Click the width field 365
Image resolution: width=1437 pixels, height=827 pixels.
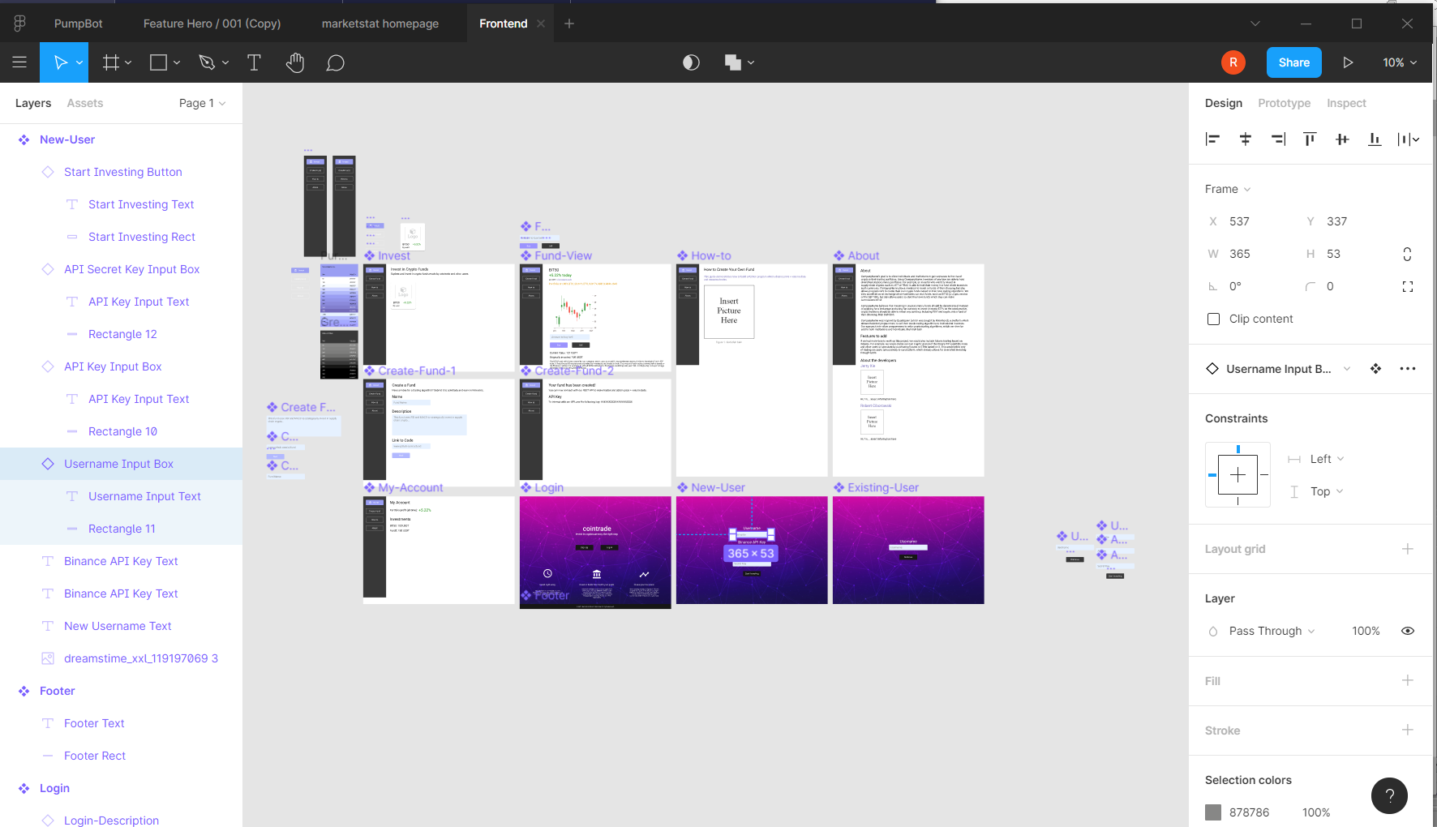1239,254
